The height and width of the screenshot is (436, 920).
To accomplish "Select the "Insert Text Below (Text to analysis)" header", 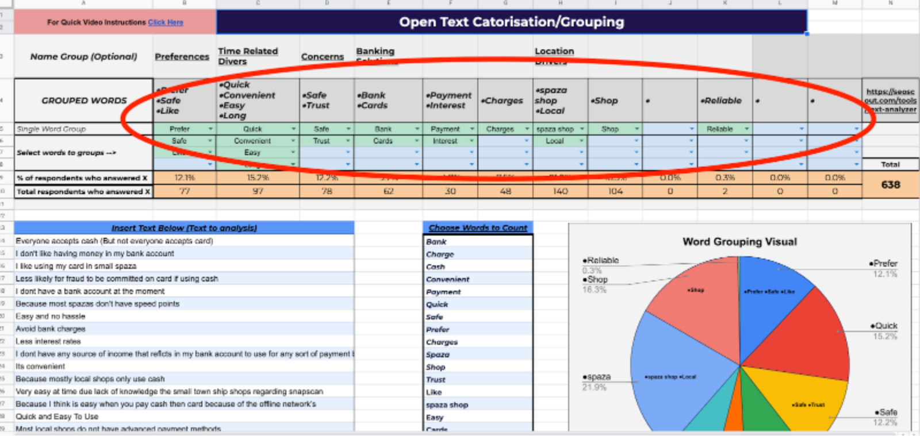I will tap(184, 228).
